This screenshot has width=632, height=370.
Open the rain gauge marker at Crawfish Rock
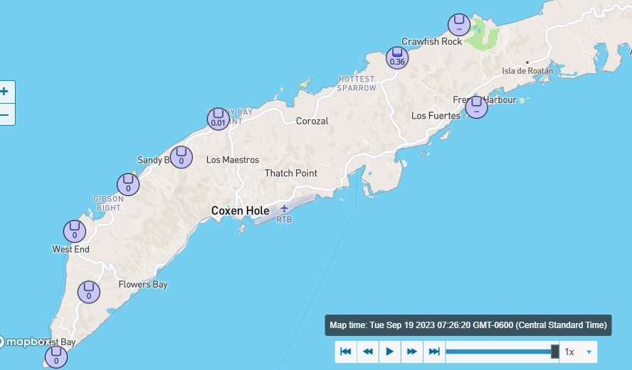(x=459, y=25)
